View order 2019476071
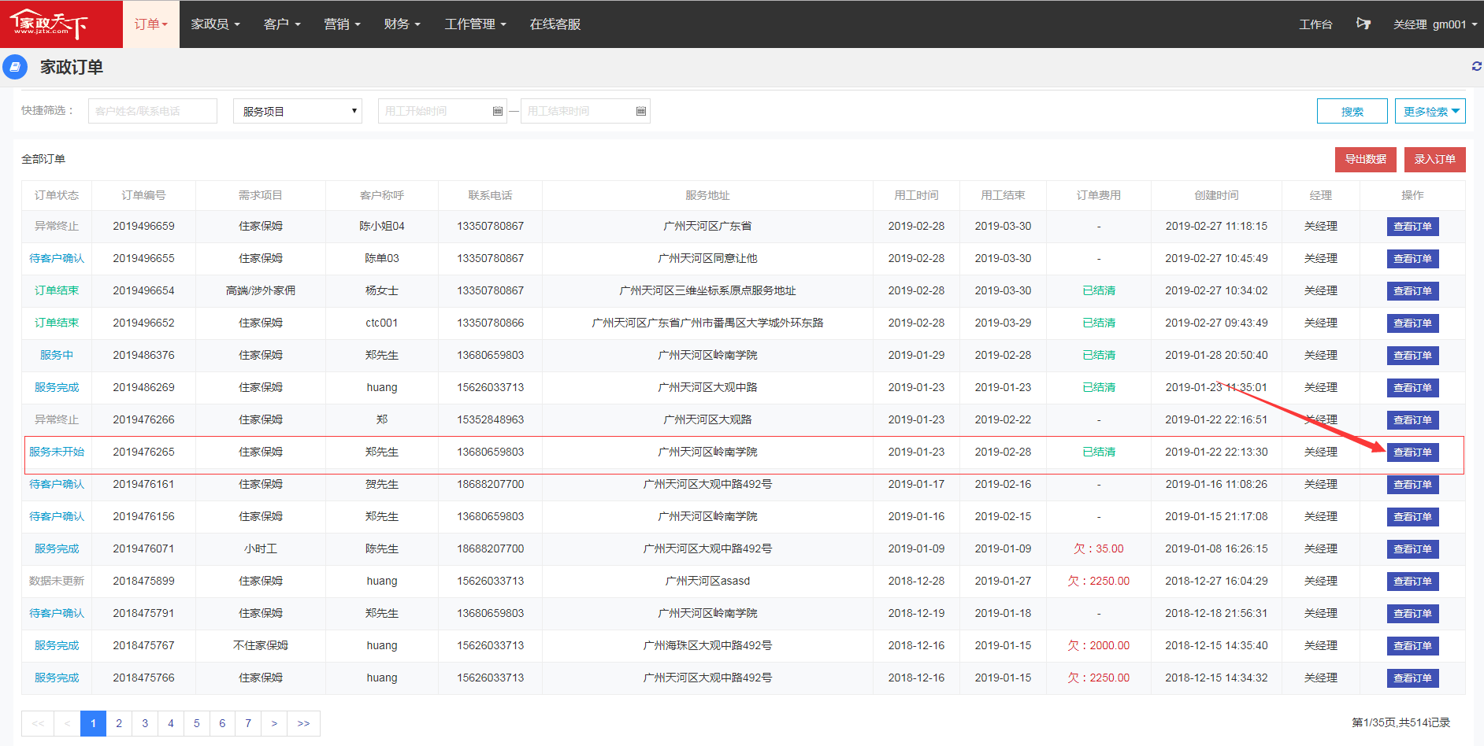Image resolution: width=1484 pixels, height=746 pixels. coord(1412,549)
